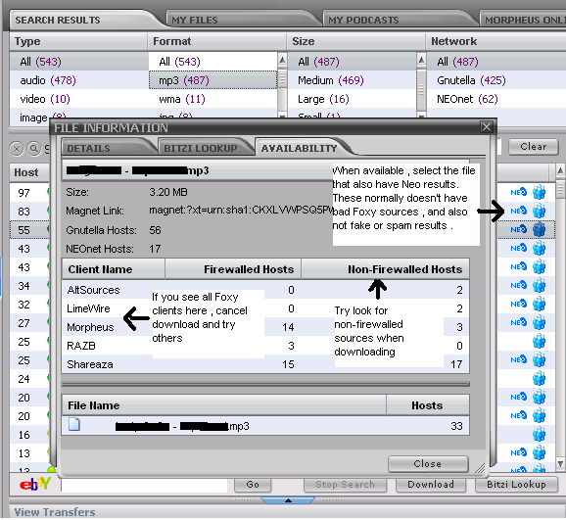Click the Close button in File Information

[x=428, y=463]
